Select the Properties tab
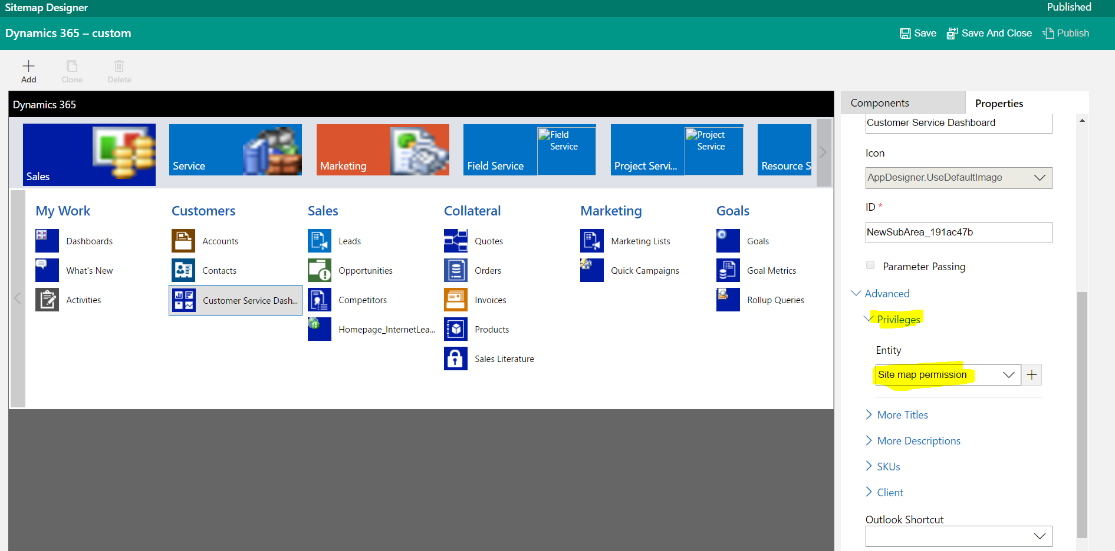1115x551 pixels. 999,102
